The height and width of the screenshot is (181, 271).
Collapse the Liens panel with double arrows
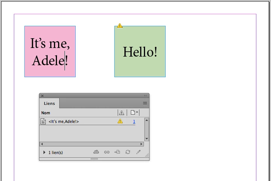coord(145,96)
